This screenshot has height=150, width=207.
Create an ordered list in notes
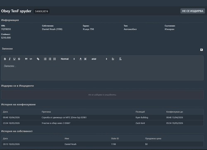(45, 59)
